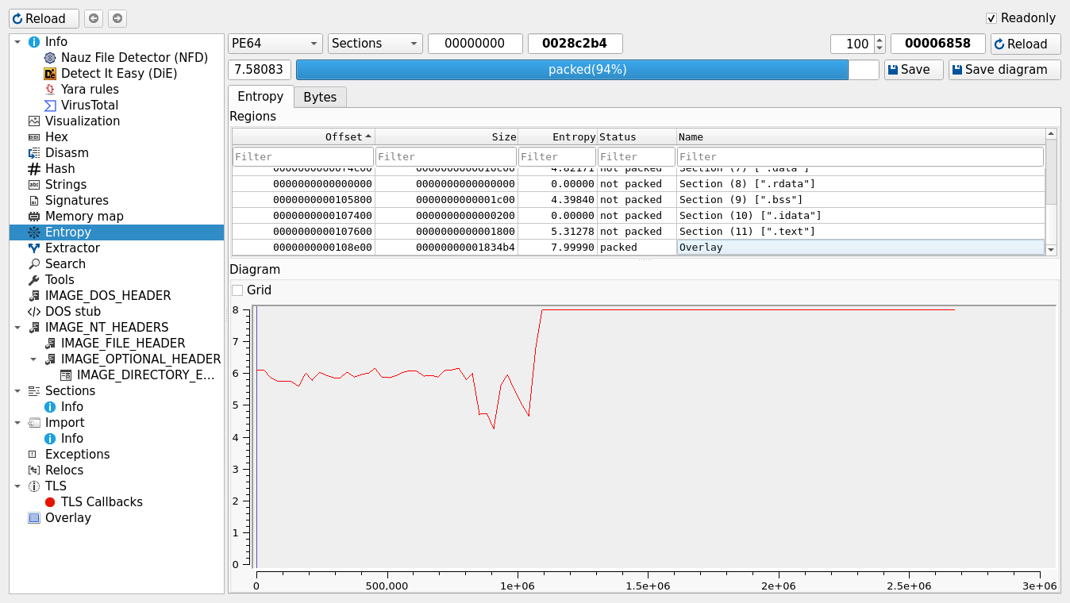Collapse the IMAGE_OPTIONAL_HEADER node
This screenshot has height=603, width=1070.
point(33,359)
